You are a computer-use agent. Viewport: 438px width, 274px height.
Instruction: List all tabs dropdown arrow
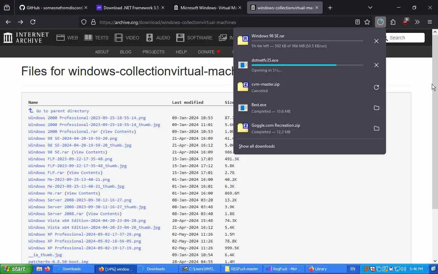370,8
